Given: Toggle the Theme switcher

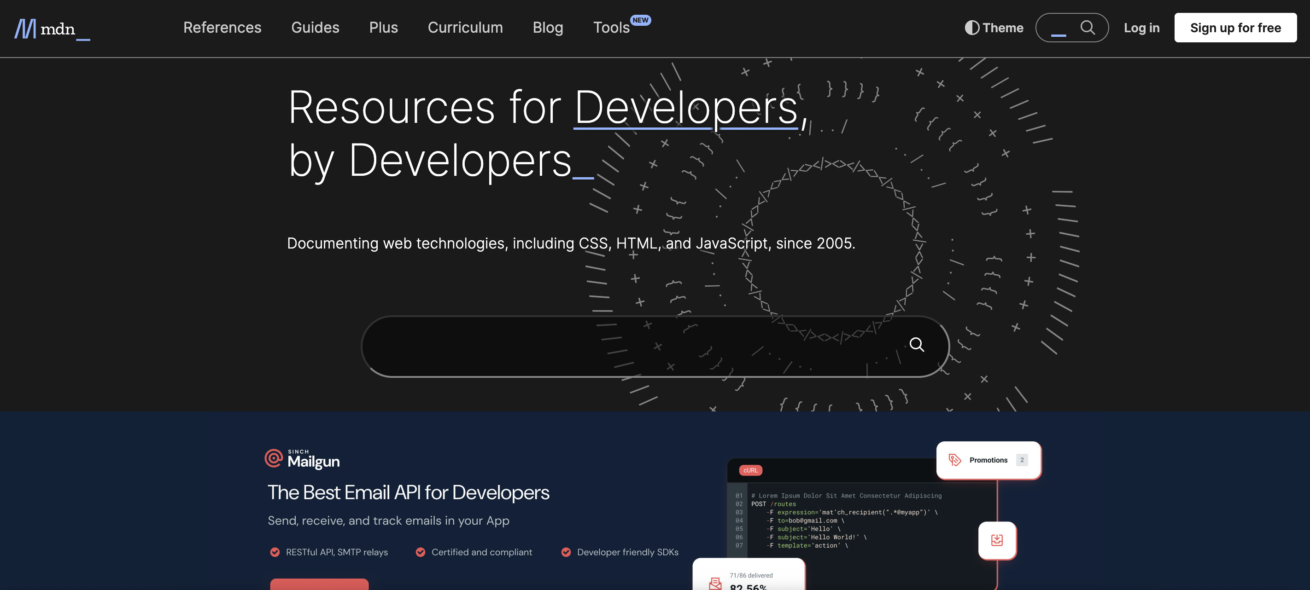Looking at the screenshot, I should [x=994, y=28].
